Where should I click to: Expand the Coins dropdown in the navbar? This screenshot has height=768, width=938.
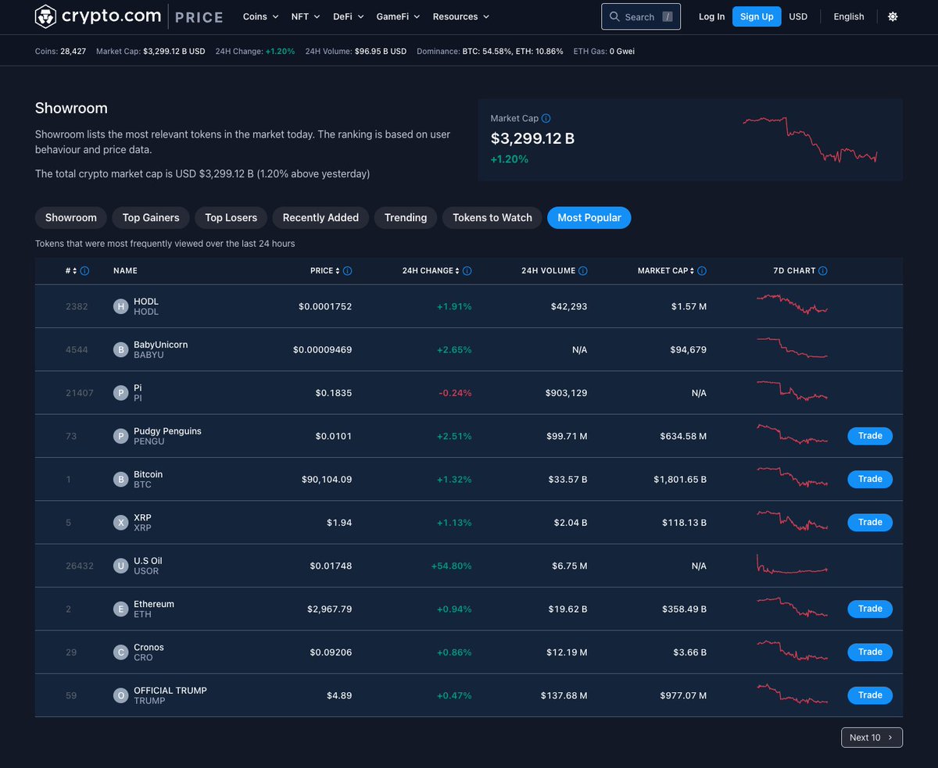[x=260, y=16]
